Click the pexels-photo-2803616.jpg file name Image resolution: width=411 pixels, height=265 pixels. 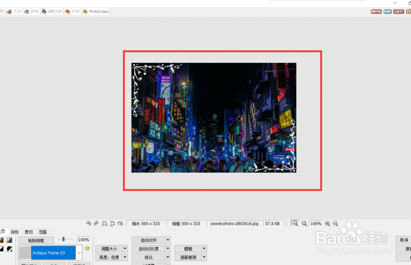pyautogui.click(x=234, y=224)
